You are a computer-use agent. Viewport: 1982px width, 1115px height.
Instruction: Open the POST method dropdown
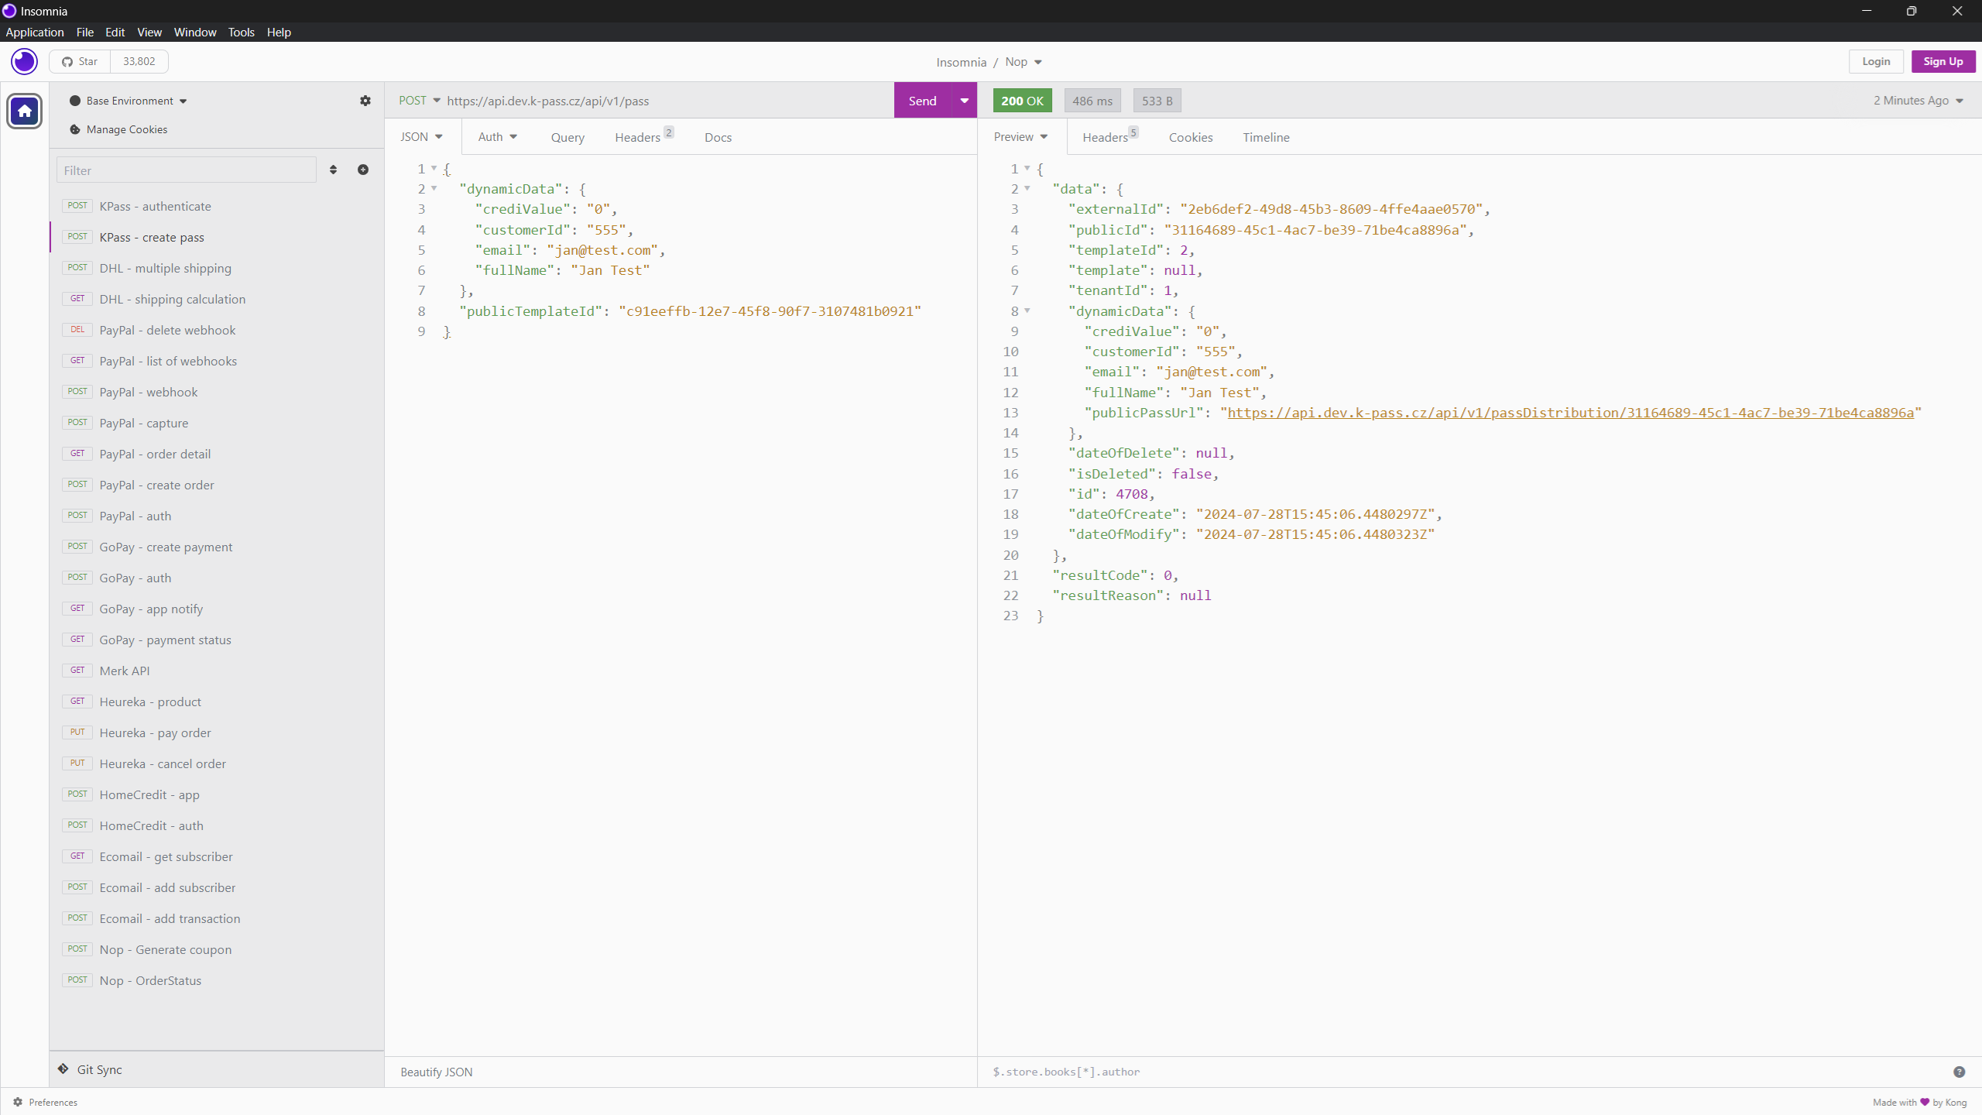[x=420, y=101]
